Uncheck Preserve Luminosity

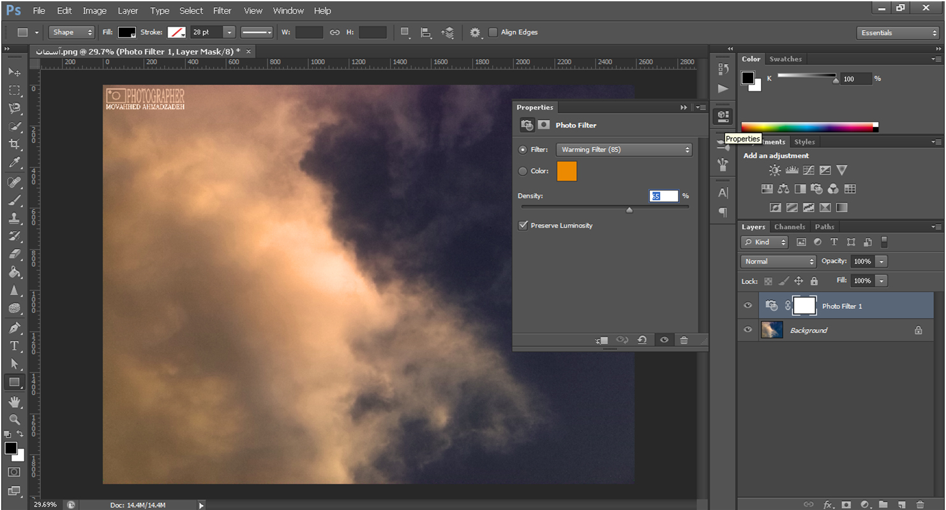[523, 225]
